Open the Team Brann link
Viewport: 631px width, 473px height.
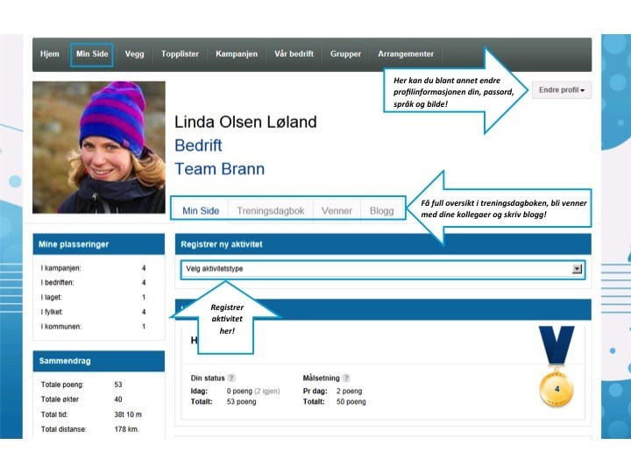(x=219, y=169)
